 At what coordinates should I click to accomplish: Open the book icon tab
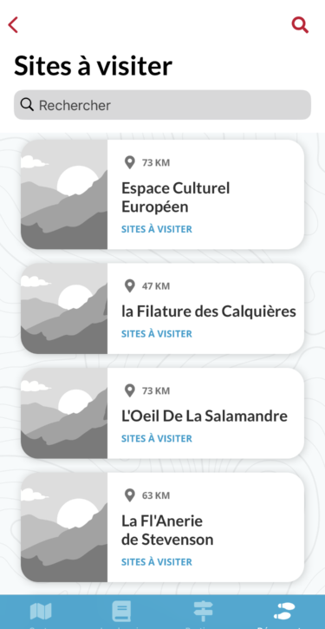tap(121, 612)
